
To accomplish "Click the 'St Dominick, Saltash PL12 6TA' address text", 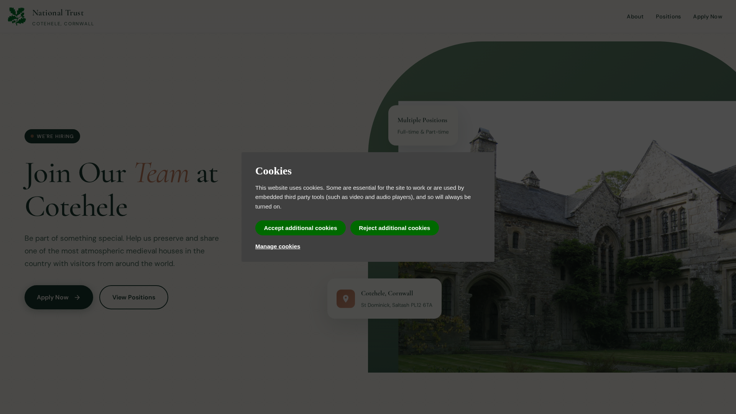I will pyautogui.click(x=396, y=305).
